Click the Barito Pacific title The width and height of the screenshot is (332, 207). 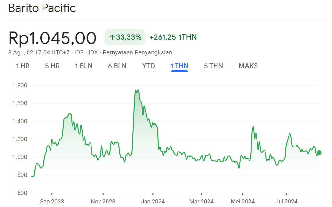[x=42, y=8]
